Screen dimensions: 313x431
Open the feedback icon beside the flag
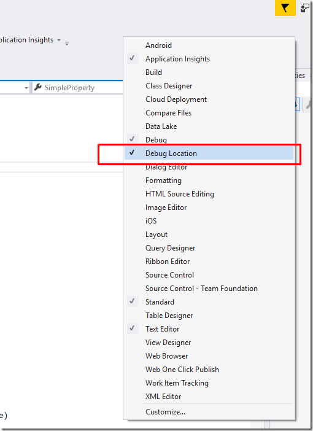(x=305, y=8)
